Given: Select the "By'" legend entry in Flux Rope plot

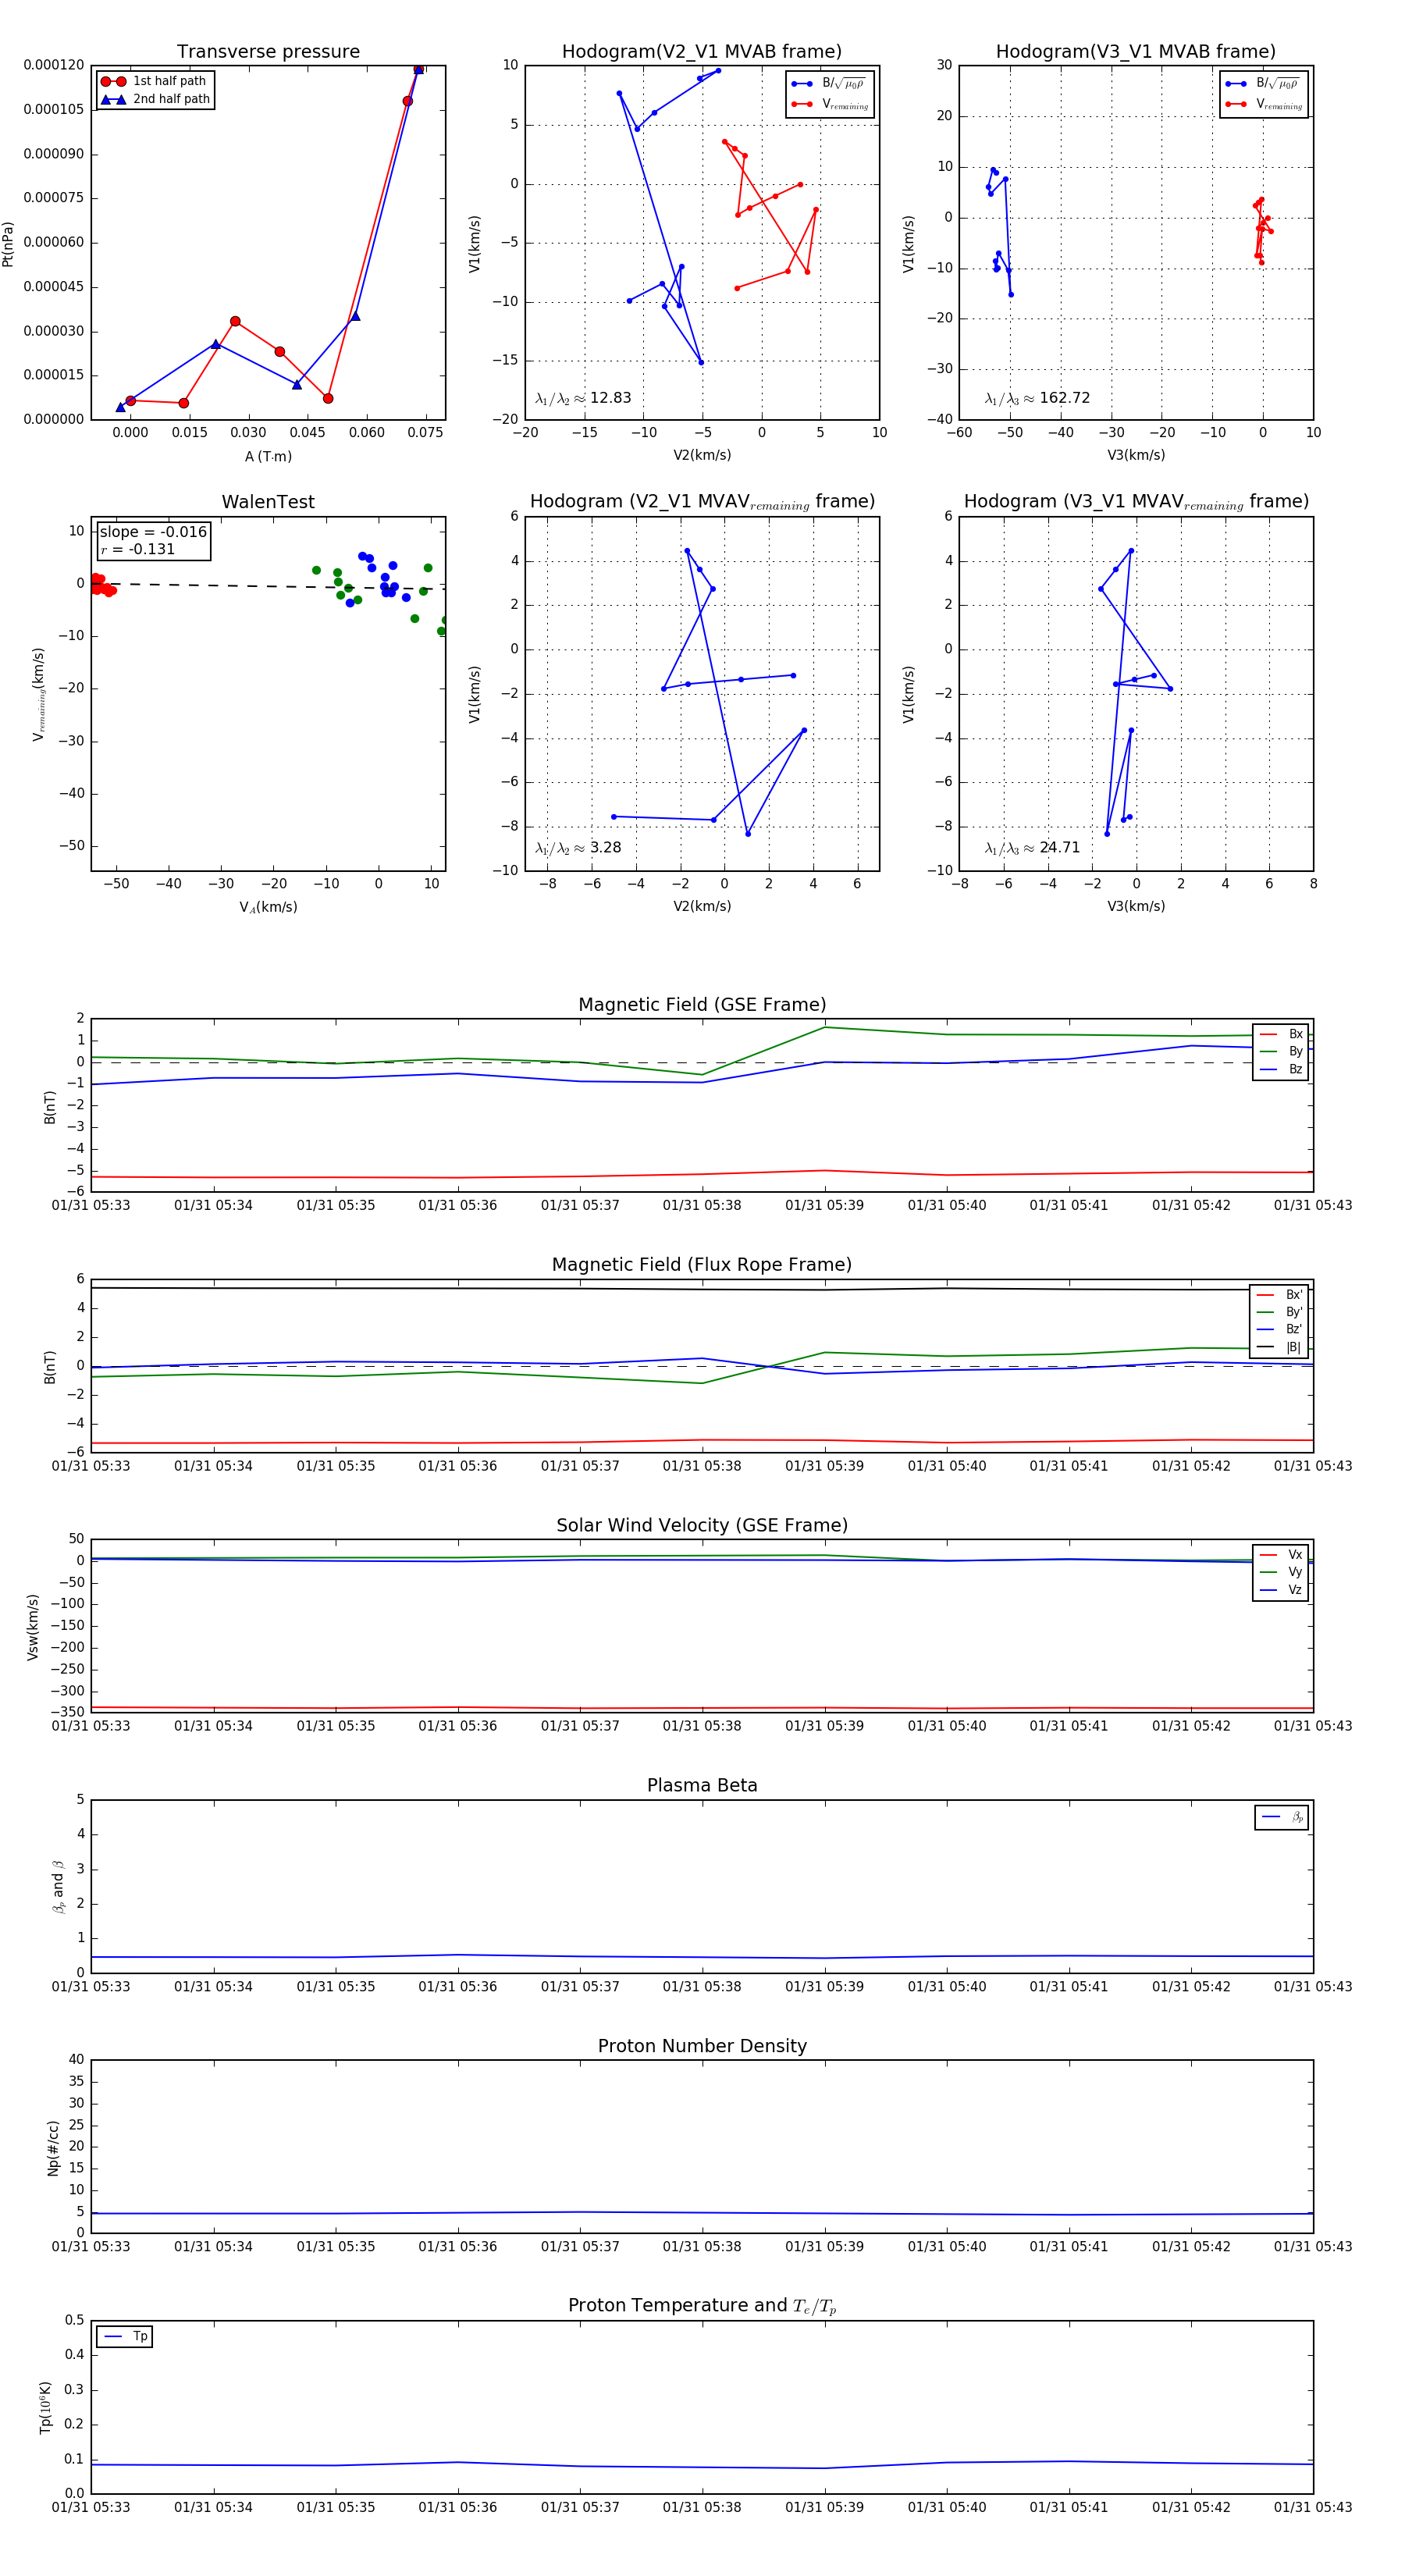Looking at the screenshot, I should pyautogui.click(x=1279, y=1312).
